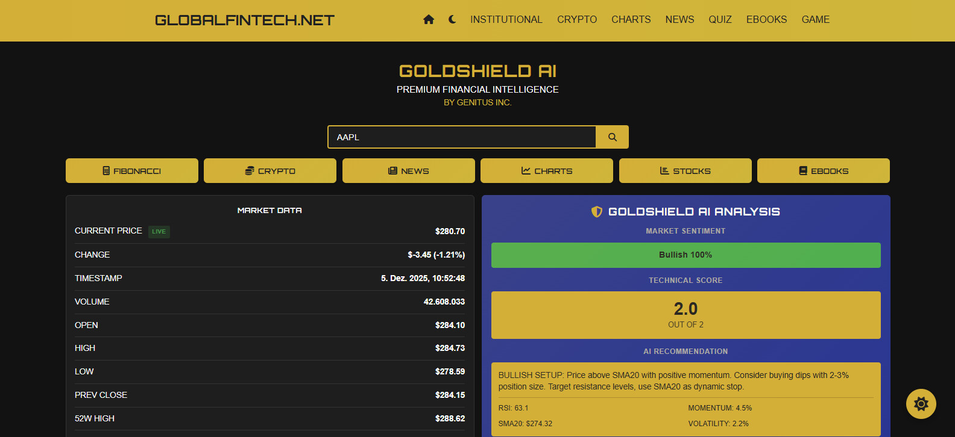The image size is (955, 437).
Task: Click the yellow Charts button
Action: point(547,171)
